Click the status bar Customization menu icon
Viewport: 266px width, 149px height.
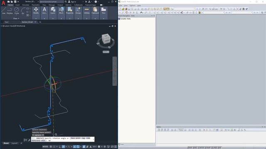pos(116,147)
